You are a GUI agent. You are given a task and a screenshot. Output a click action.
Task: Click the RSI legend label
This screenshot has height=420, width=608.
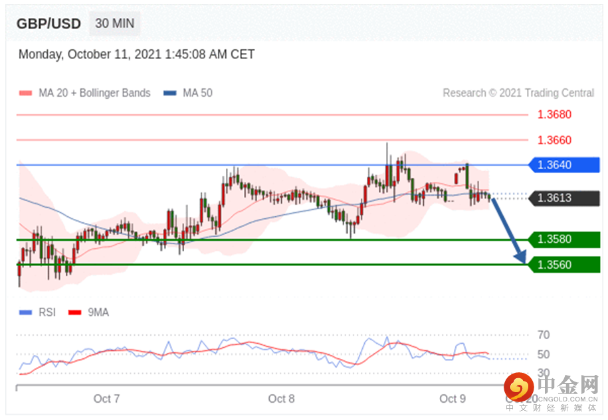[x=47, y=313]
